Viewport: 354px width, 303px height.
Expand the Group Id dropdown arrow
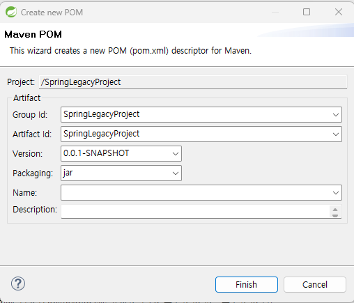tap(335, 115)
